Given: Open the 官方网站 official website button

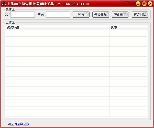Looking at the screenshot, I should click(x=140, y=15).
